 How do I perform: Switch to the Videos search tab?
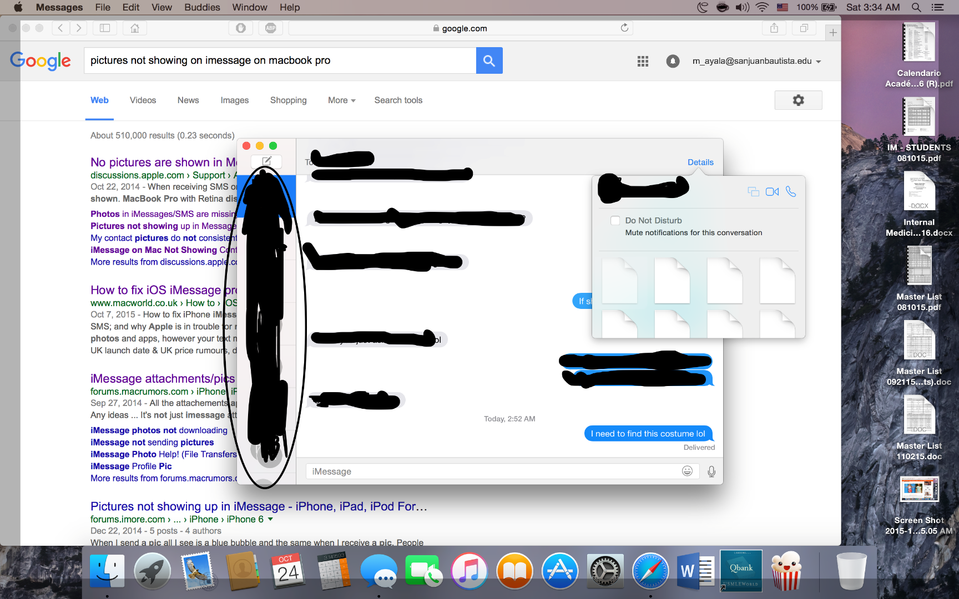click(x=143, y=100)
